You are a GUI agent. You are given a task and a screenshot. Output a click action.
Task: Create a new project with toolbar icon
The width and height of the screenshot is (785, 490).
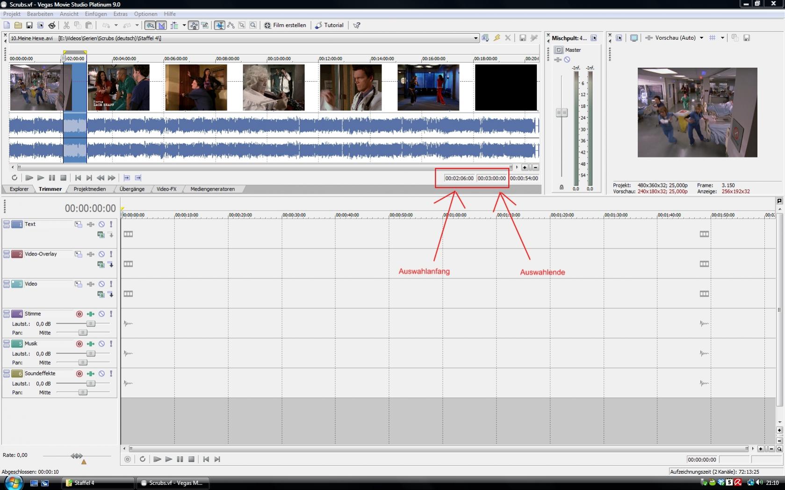(x=7, y=25)
